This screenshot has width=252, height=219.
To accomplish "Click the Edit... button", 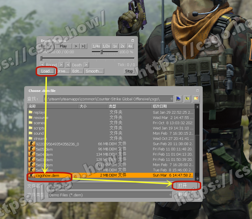I will click(x=77, y=71).
